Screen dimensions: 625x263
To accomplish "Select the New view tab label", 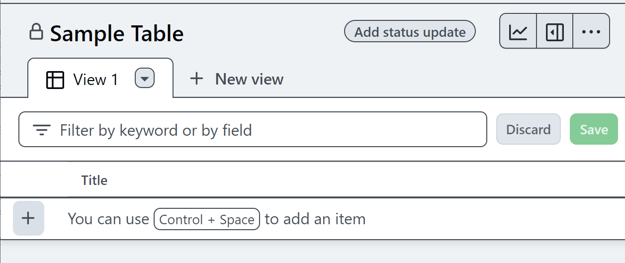I will 249,79.
